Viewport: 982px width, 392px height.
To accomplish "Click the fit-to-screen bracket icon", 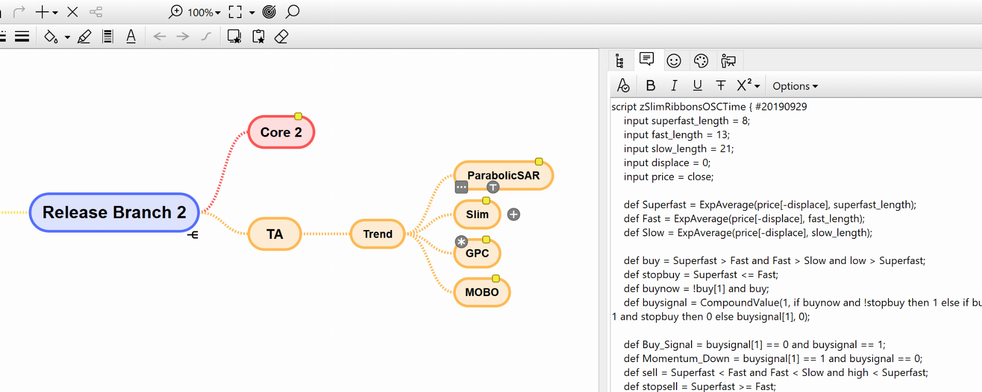I will [235, 12].
